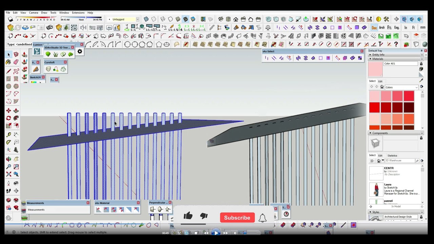The width and height of the screenshot is (434, 244).
Task: Click the question mark icon in s4u-Select panel
Action: point(328,58)
